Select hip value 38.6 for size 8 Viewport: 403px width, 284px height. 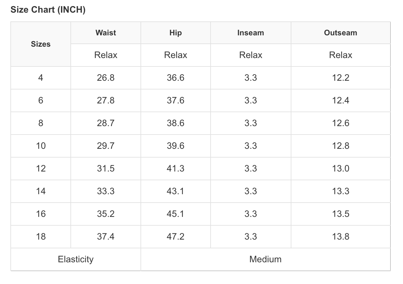(x=176, y=123)
